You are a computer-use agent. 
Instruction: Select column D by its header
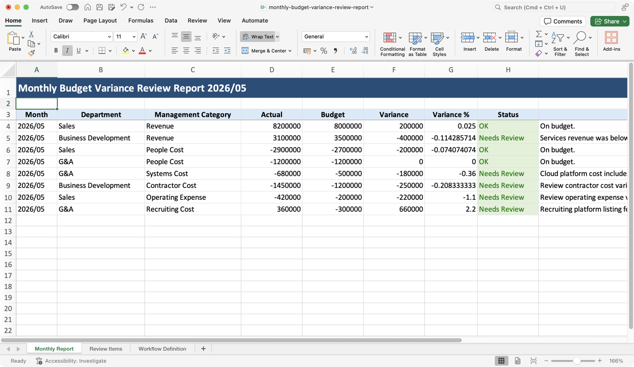coord(272,70)
